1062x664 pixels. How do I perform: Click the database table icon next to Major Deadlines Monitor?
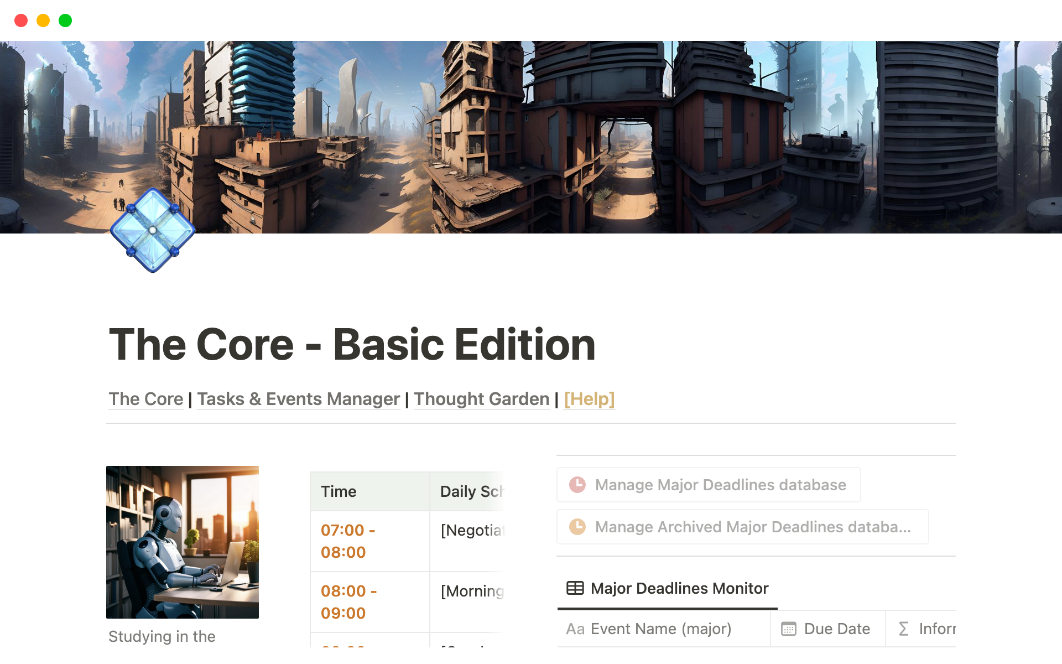575,588
